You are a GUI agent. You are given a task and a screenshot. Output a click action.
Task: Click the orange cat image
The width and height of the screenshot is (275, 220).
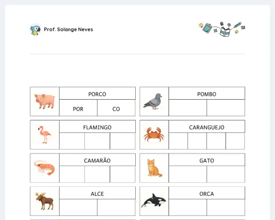154,168
